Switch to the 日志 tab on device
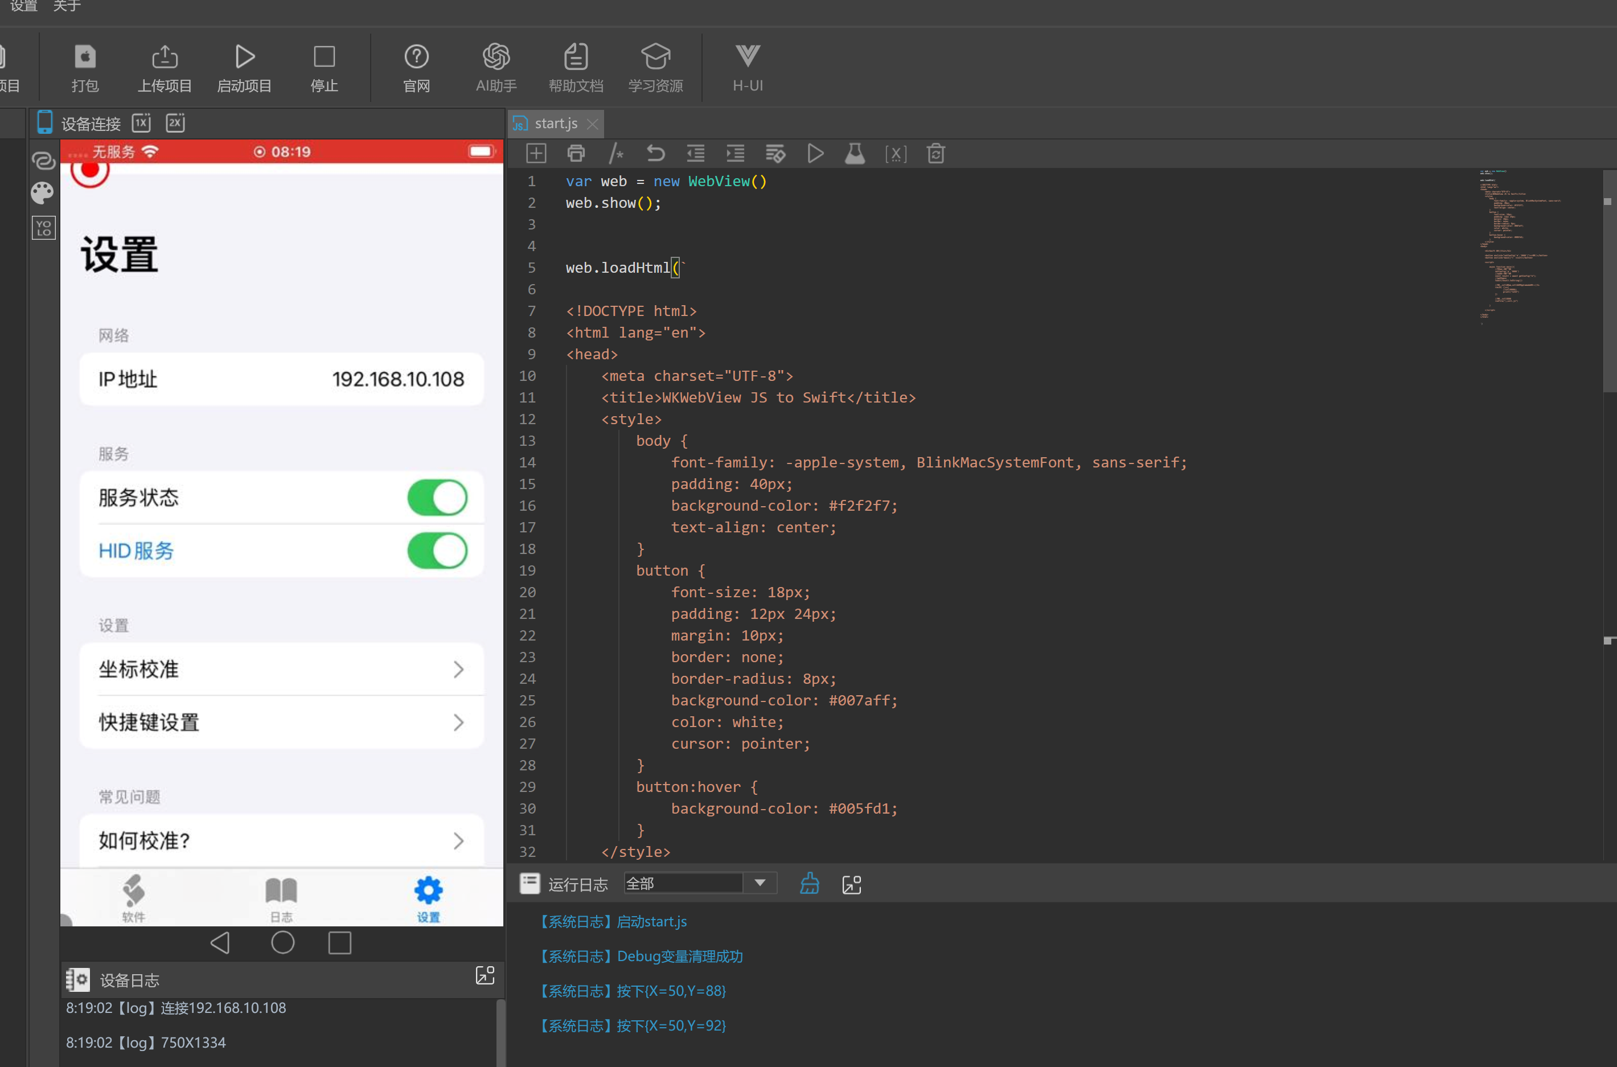This screenshot has height=1067, width=1617. (281, 898)
